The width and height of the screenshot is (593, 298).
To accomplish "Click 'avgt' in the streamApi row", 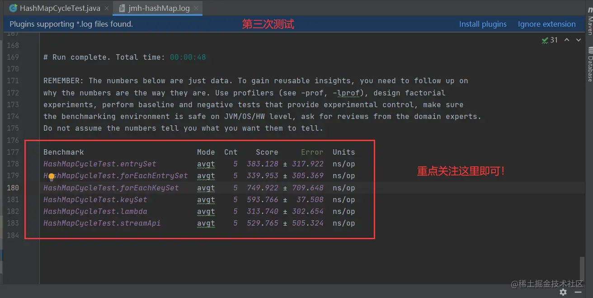I will point(206,223).
